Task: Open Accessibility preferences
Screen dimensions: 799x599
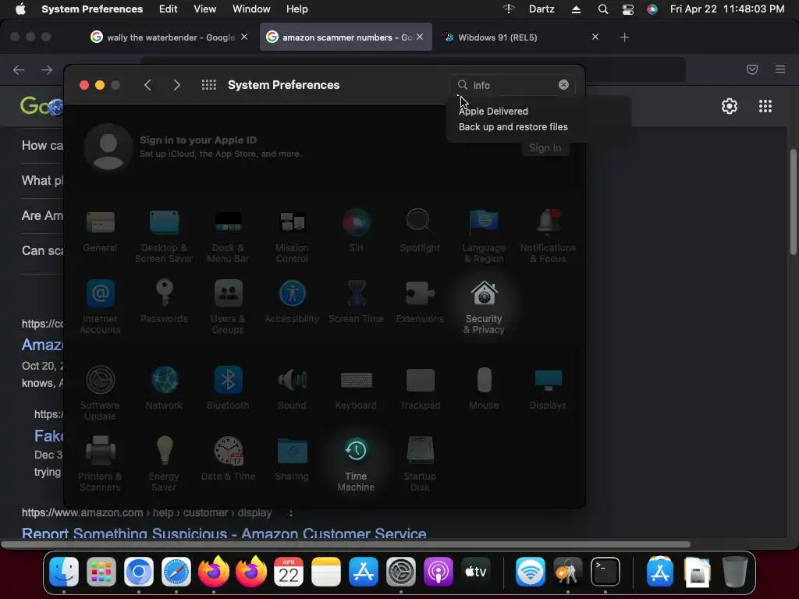Action: tap(292, 302)
